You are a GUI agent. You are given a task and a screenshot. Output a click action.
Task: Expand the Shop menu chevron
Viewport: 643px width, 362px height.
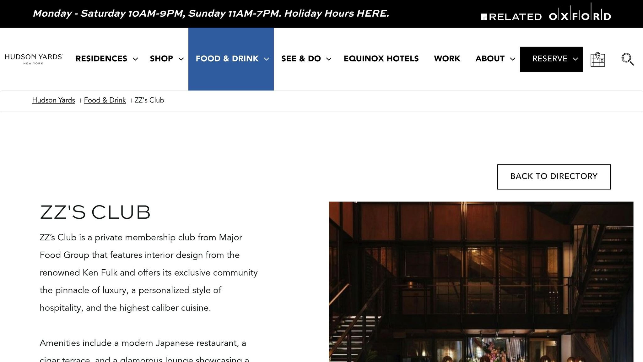[x=181, y=59]
